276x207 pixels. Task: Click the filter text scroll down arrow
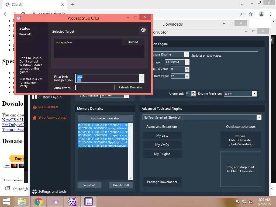pos(142,81)
